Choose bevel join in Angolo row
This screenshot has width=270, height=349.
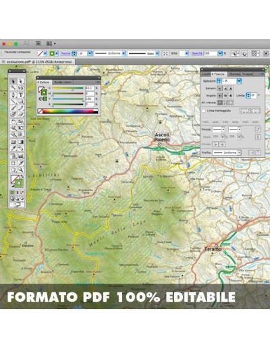coord(230,96)
